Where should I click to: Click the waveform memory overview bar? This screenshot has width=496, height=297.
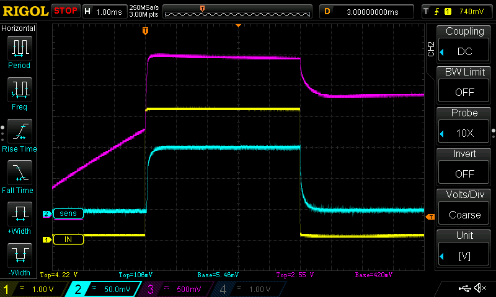[237, 12]
